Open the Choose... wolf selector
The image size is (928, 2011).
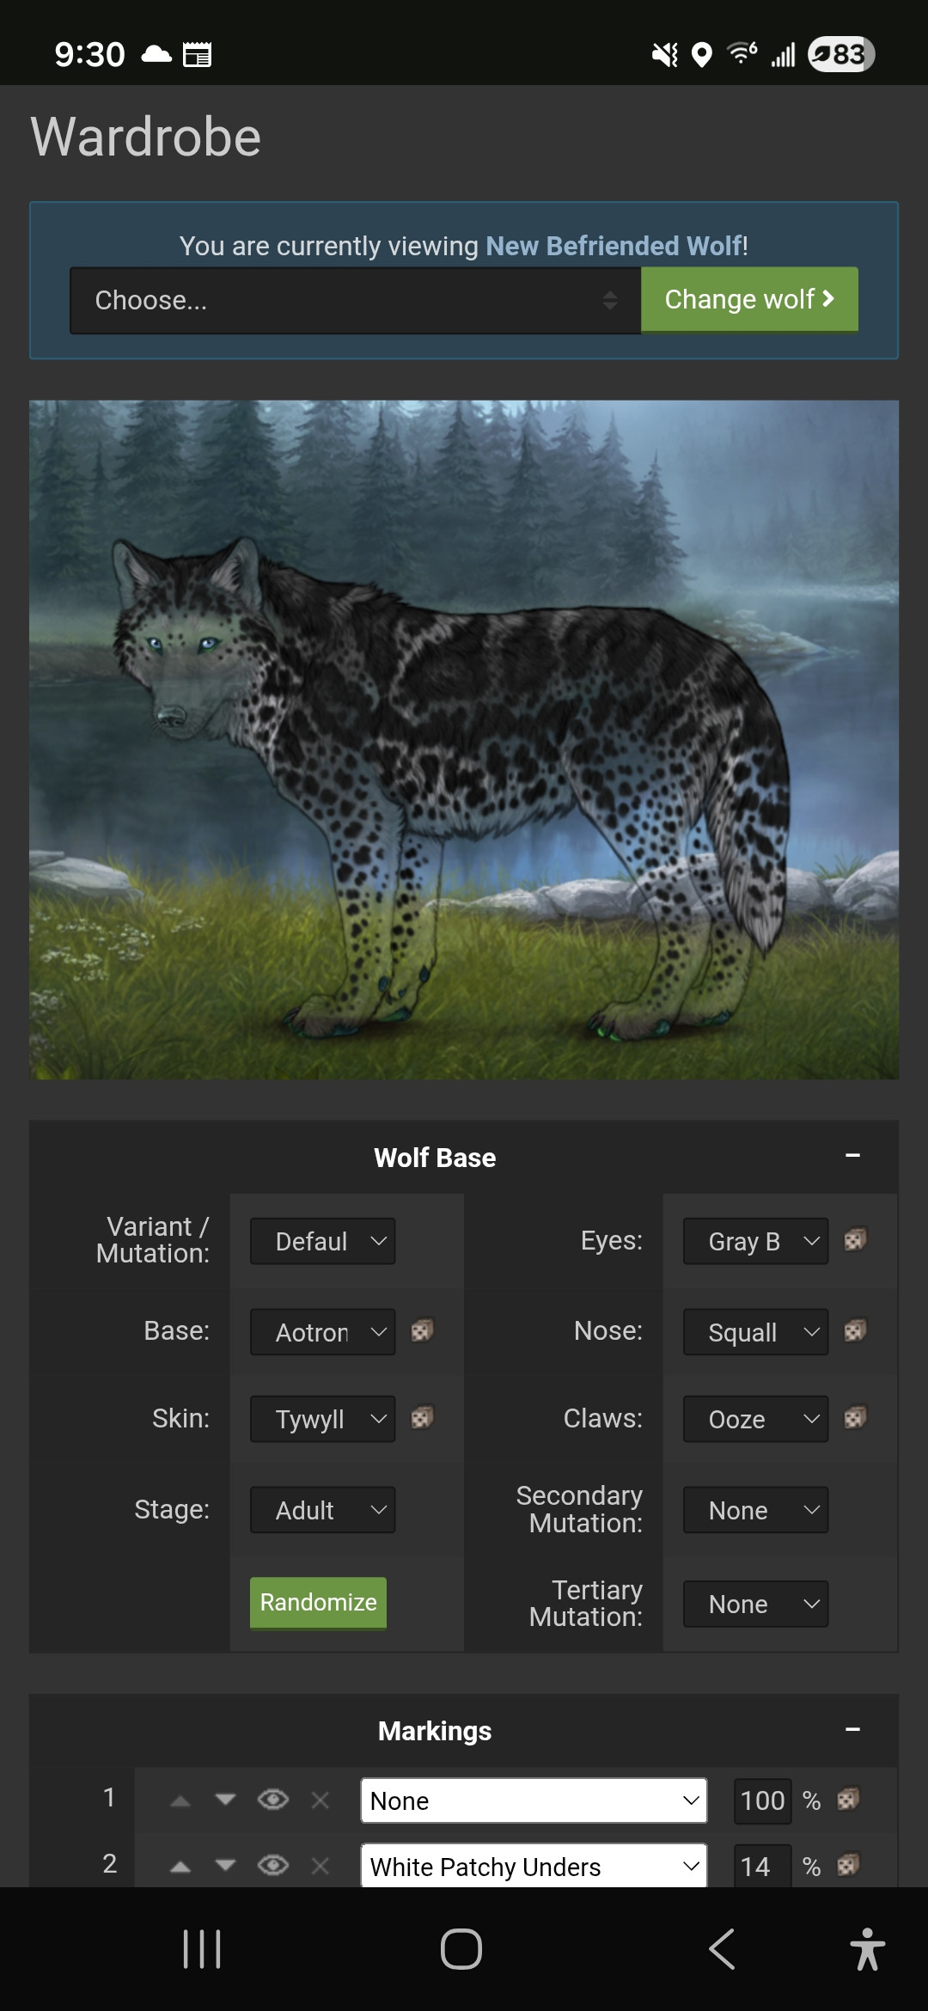(356, 300)
